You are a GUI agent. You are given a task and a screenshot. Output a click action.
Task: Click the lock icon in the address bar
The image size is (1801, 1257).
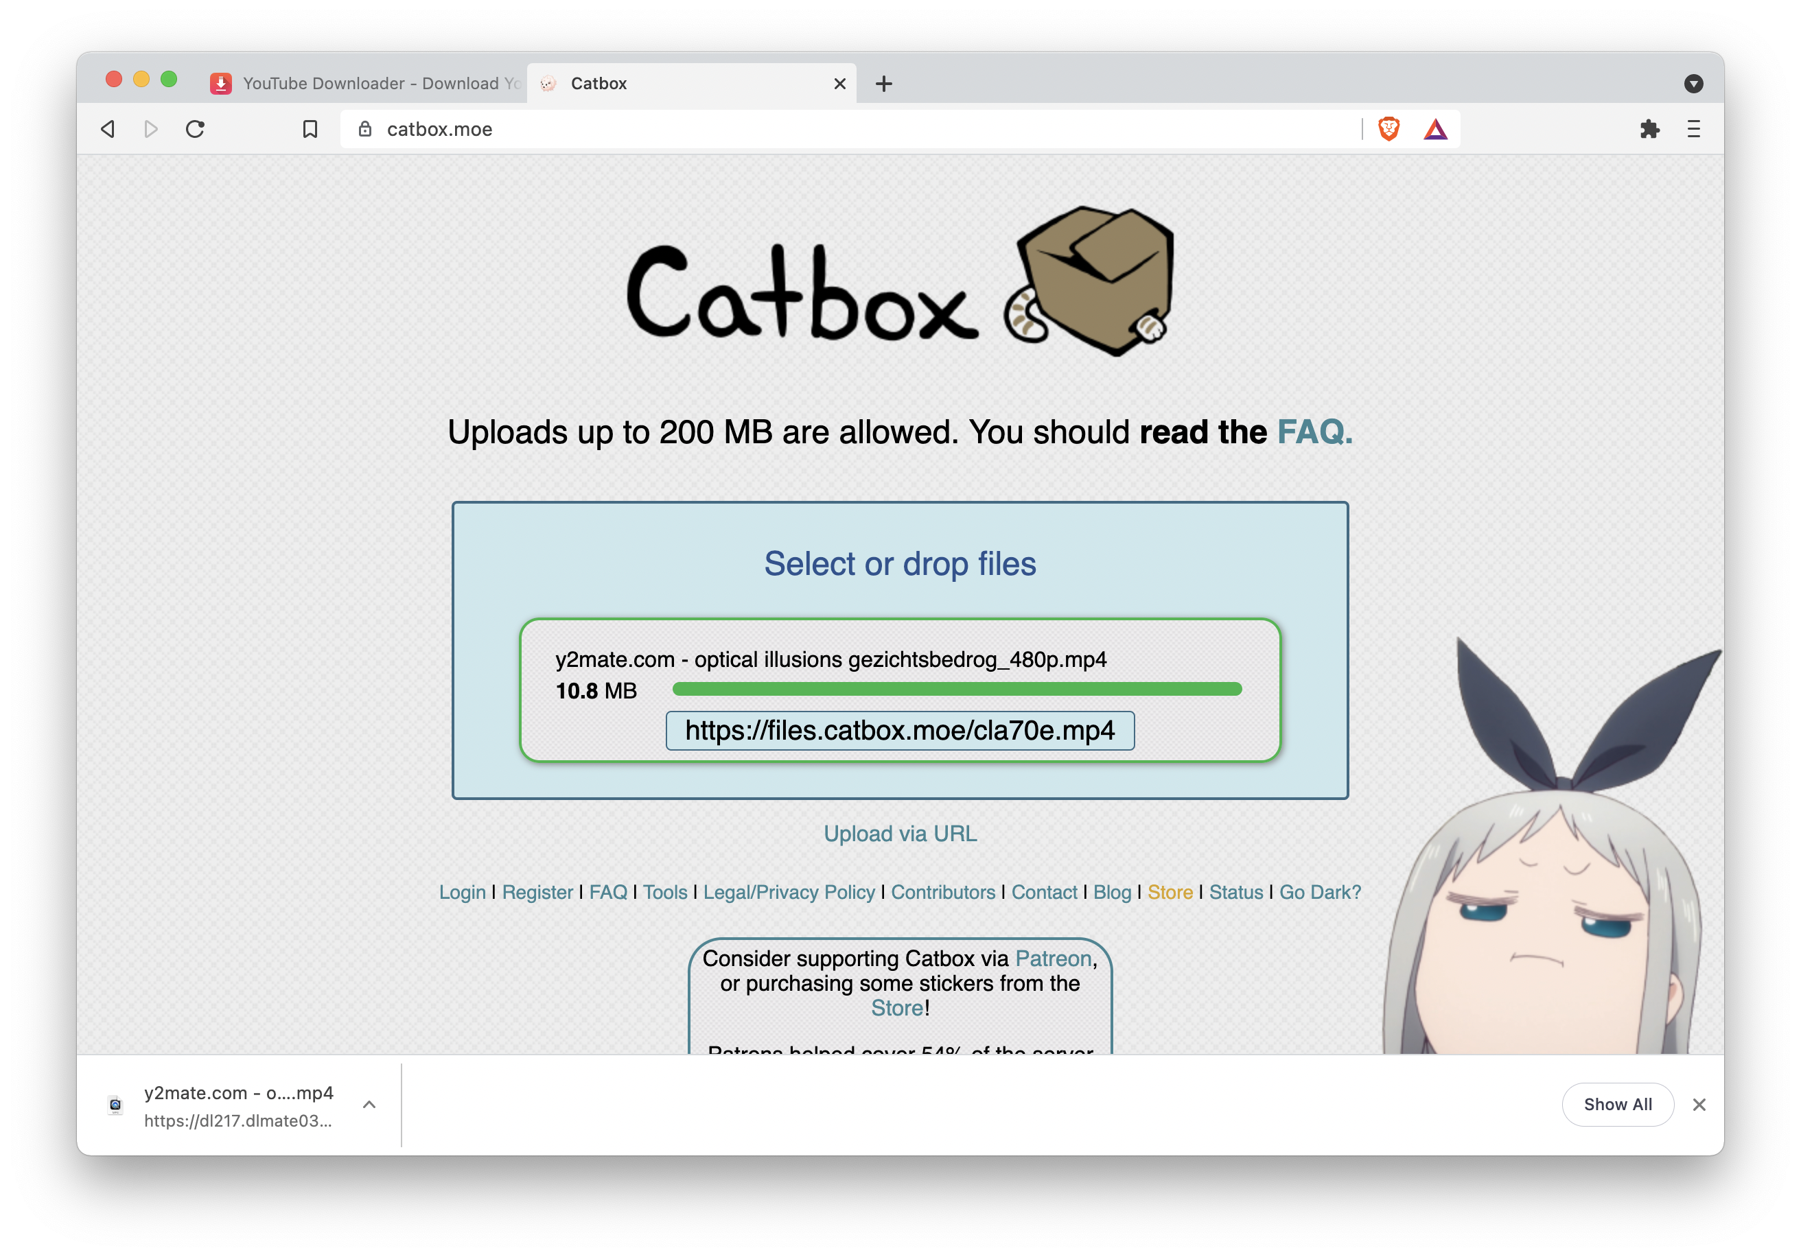[364, 128]
